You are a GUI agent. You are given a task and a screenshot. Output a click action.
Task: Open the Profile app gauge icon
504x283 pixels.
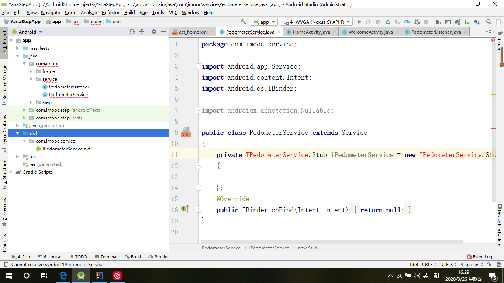407,22
